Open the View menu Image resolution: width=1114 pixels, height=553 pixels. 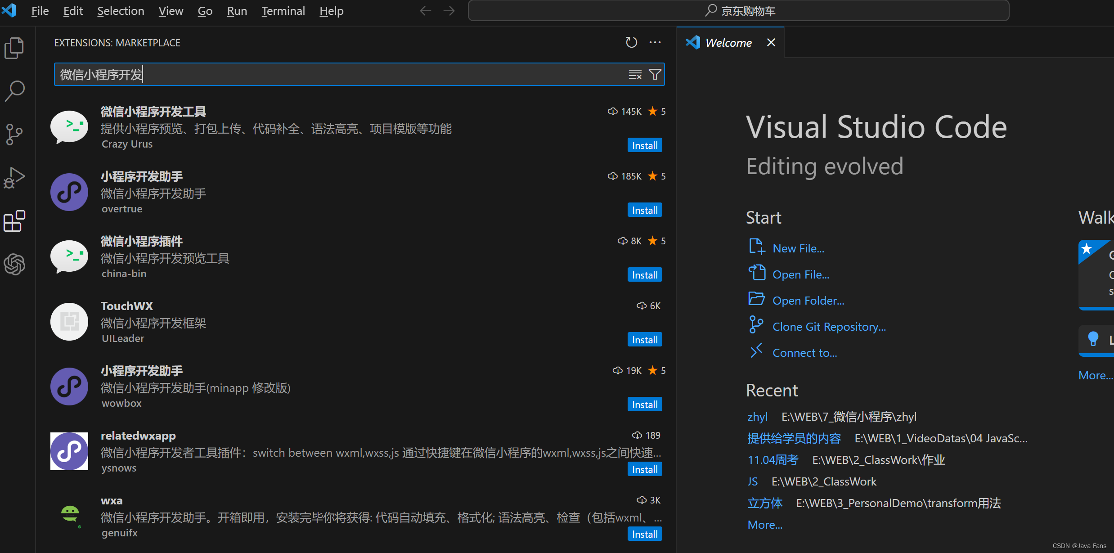[171, 11]
